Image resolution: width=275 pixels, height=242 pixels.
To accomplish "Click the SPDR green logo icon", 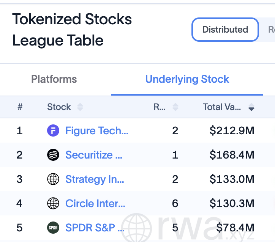I will pyautogui.click(x=53, y=228).
